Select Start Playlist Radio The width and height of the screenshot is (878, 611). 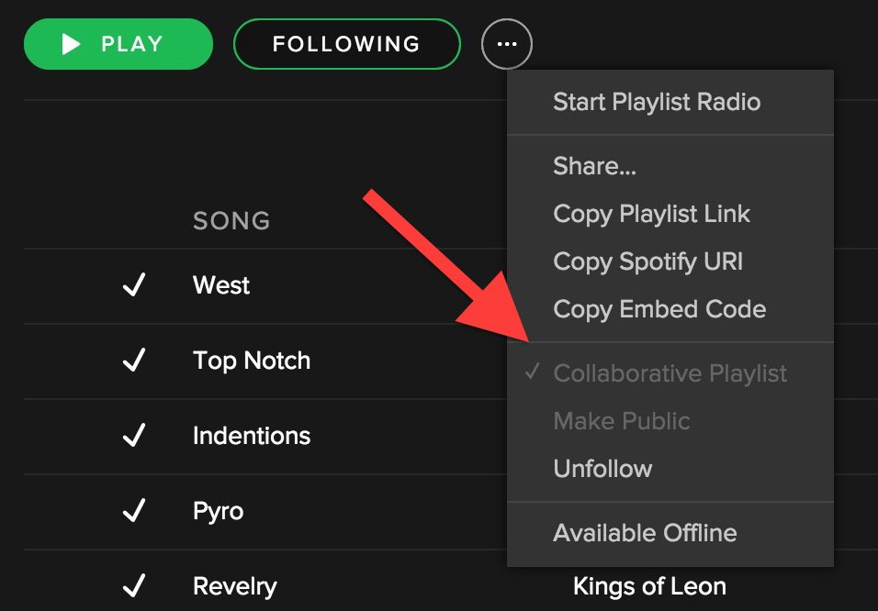pos(657,102)
